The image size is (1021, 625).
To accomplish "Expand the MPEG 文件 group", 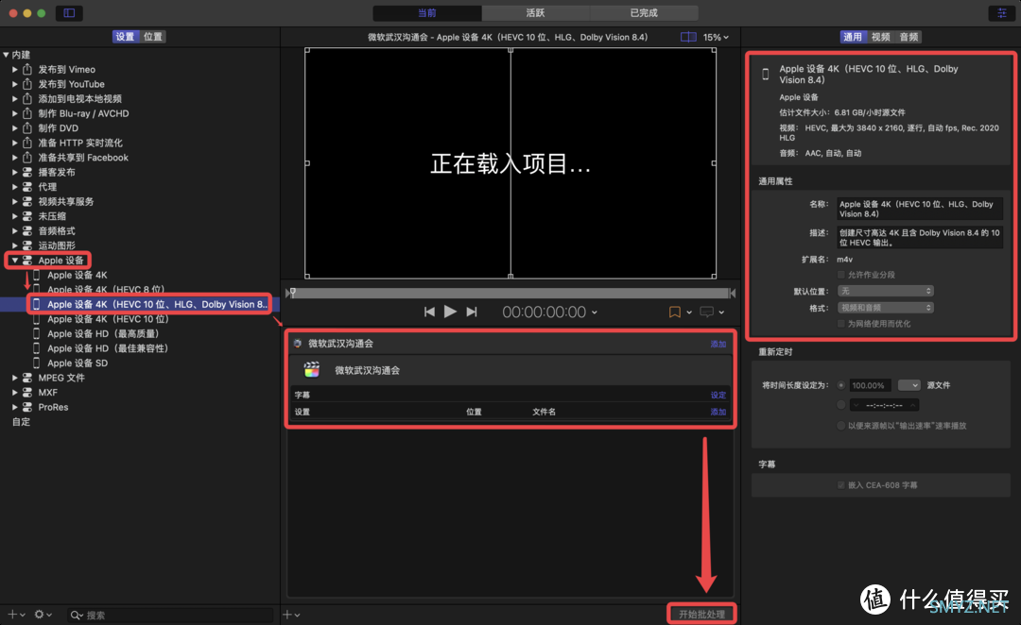I will tap(15, 378).
